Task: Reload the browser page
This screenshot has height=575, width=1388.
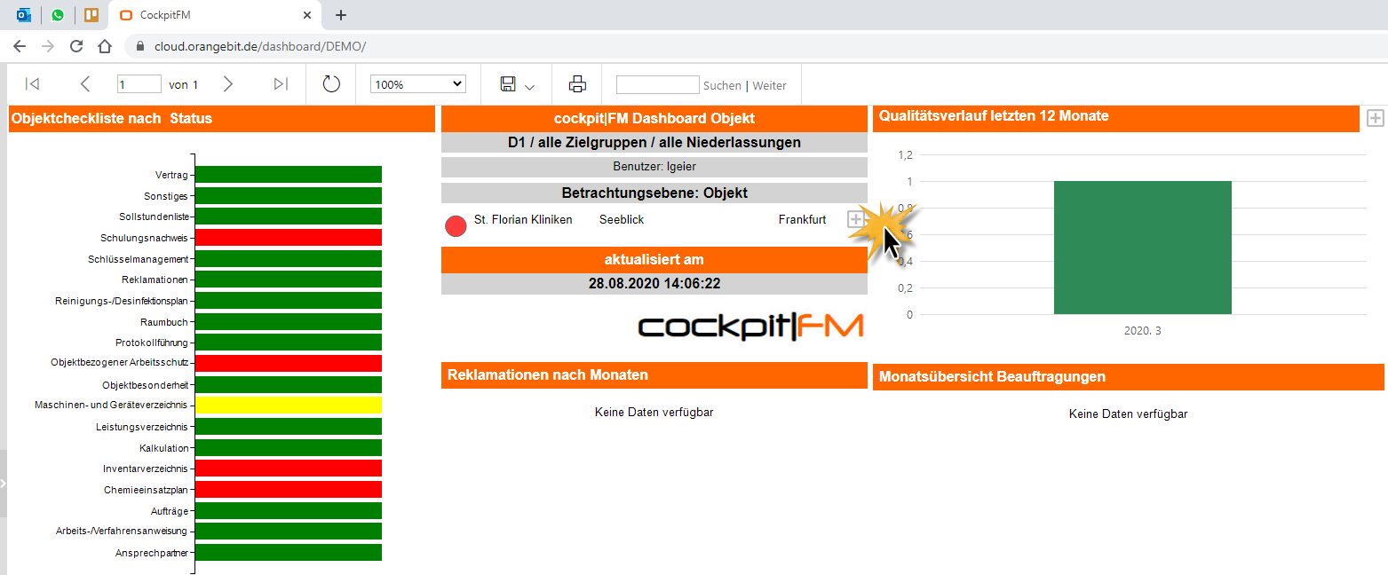Action: 76,46
